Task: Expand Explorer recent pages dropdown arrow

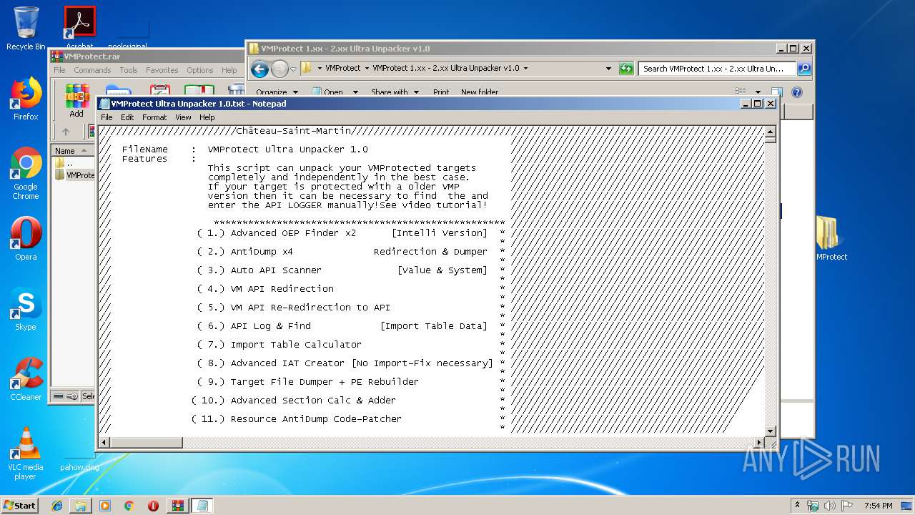Action: pyautogui.click(x=293, y=69)
